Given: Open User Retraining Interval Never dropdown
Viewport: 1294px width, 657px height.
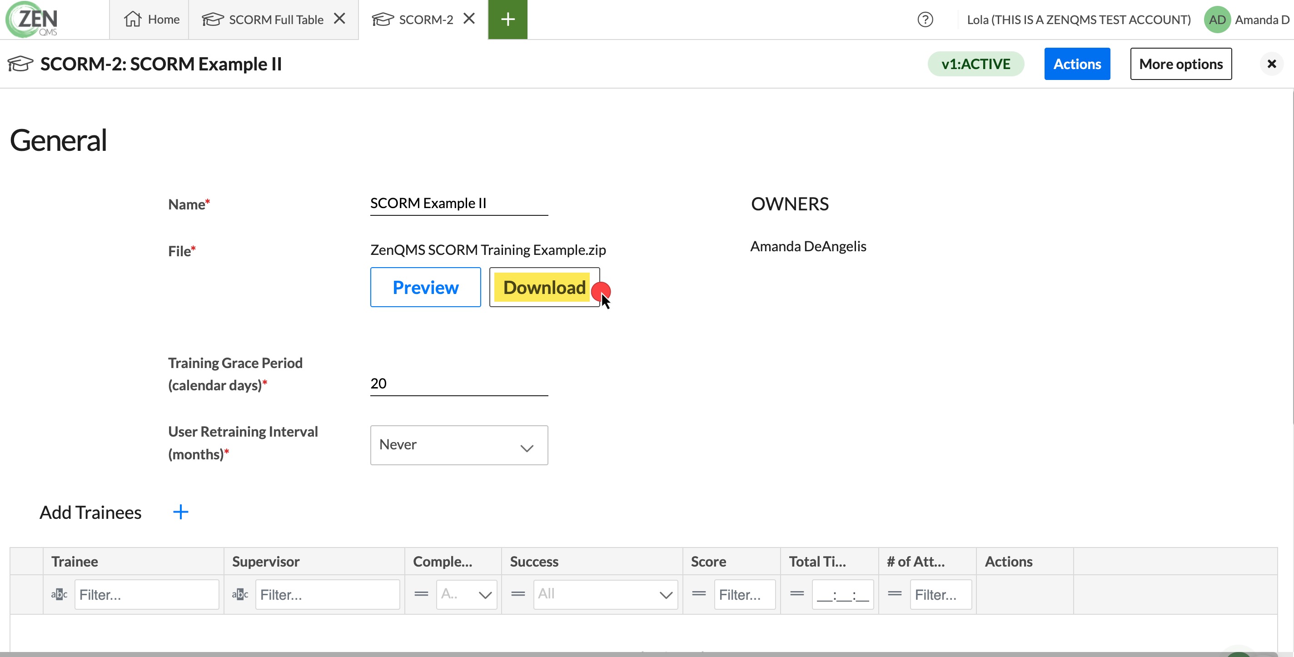Looking at the screenshot, I should [458, 445].
